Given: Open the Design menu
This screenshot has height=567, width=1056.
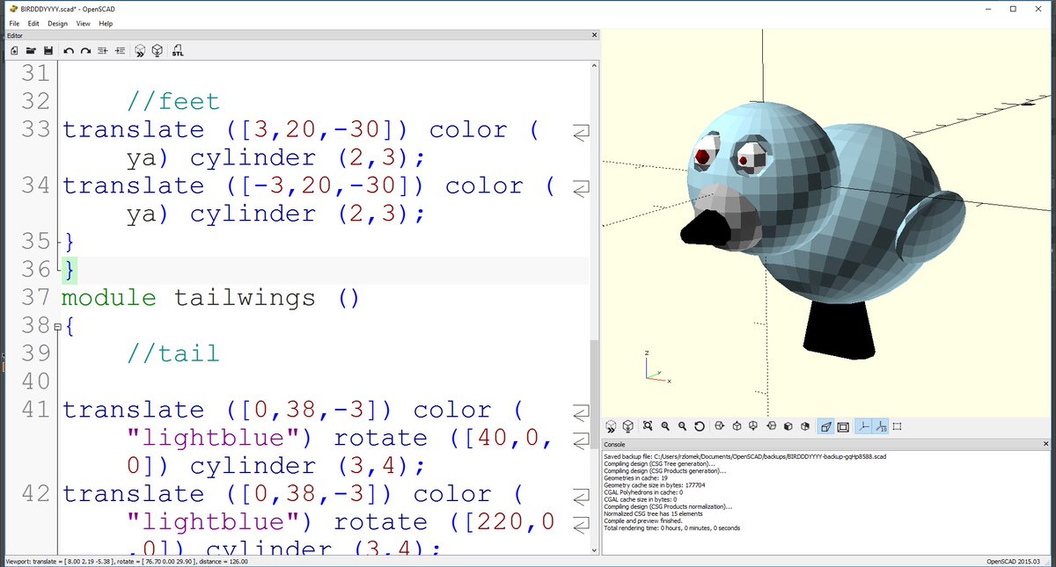Looking at the screenshot, I should click(x=58, y=23).
